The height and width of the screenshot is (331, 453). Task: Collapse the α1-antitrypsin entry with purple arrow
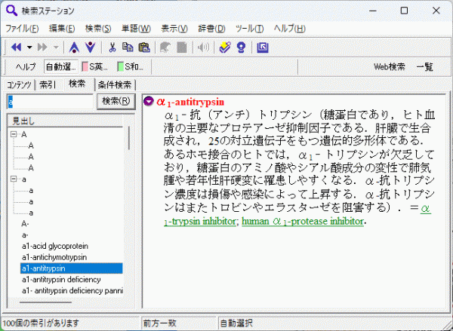click(149, 102)
